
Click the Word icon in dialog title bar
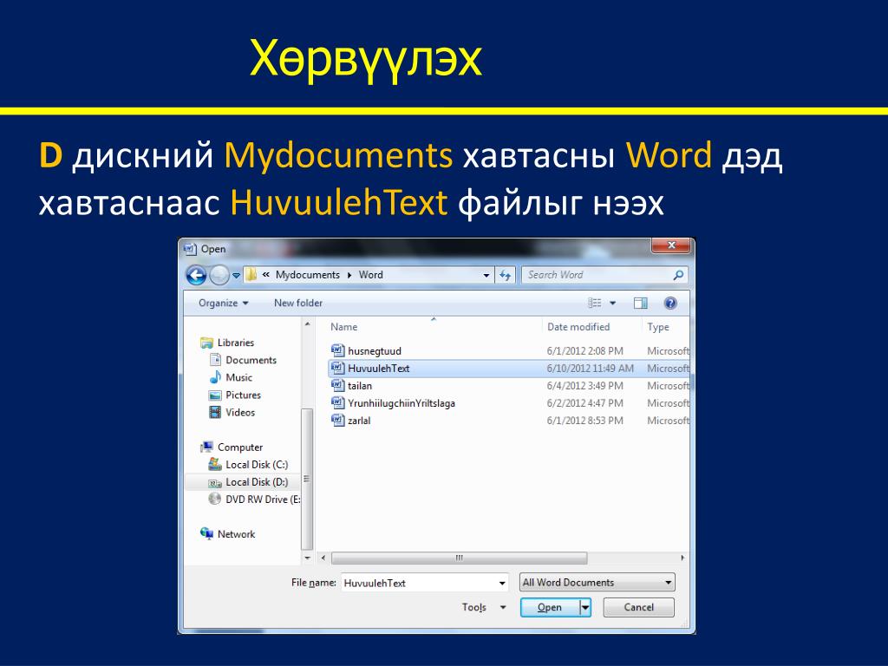(190, 249)
